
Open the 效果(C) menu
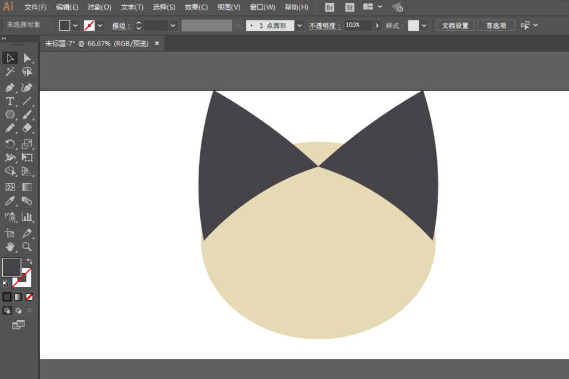tap(196, 7)
